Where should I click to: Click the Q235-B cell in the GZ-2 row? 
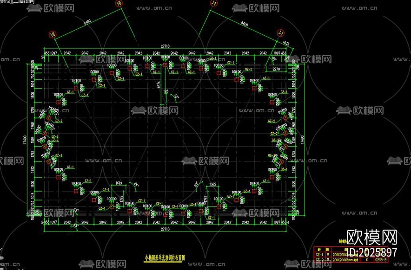coord(381,260)
